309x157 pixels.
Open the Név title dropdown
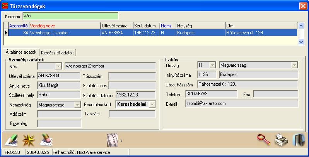click(x=58, y=66)
